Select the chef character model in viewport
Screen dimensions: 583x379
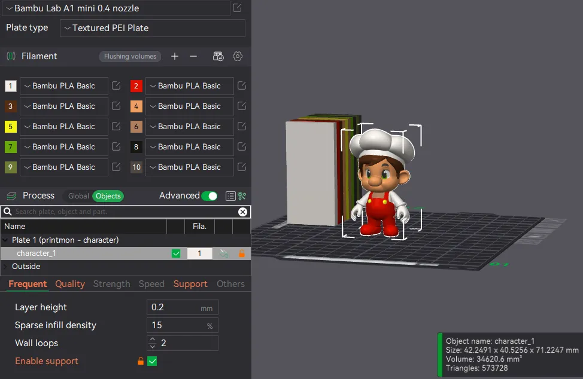pyautogui.click(x=382, y=182)
